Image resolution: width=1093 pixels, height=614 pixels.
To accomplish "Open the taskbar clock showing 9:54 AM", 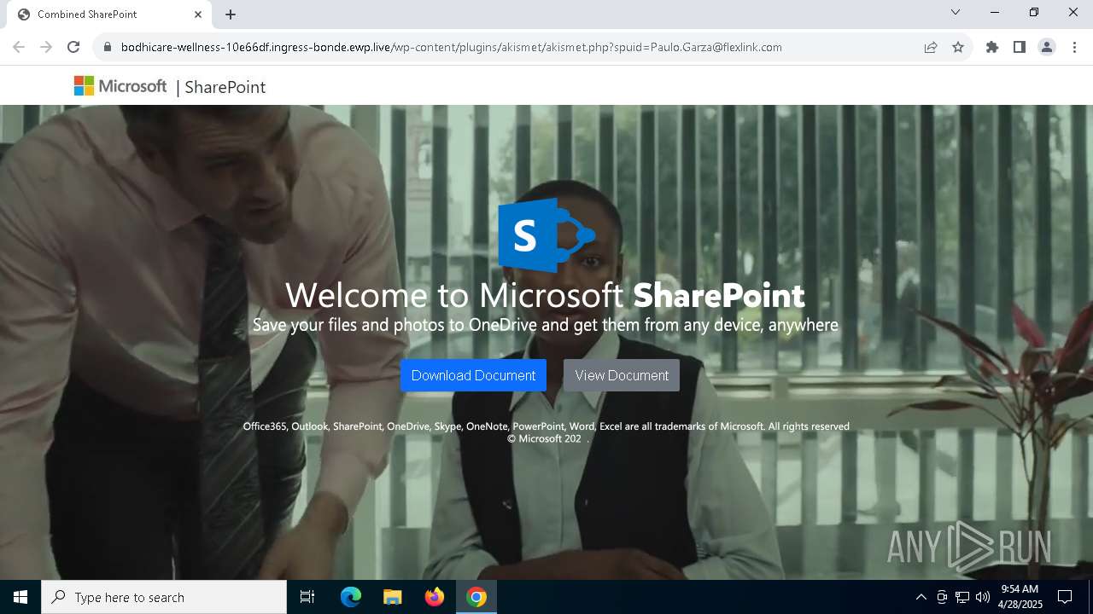I will (x=1020, y=597).
